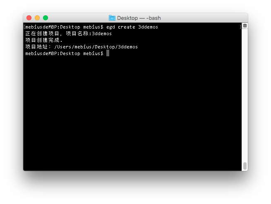Click the vertical scrollbar thumb of terminal
This screenshot has width=271, height=204.
coord(245,166)
